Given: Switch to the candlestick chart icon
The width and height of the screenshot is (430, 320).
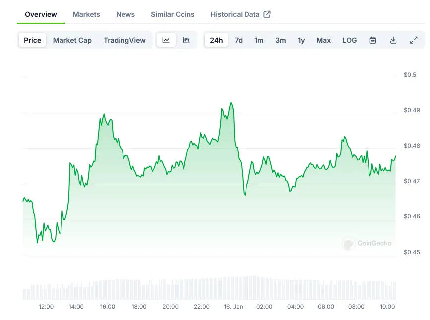Looking at the screenshot, I should click(x=186, y=40).
